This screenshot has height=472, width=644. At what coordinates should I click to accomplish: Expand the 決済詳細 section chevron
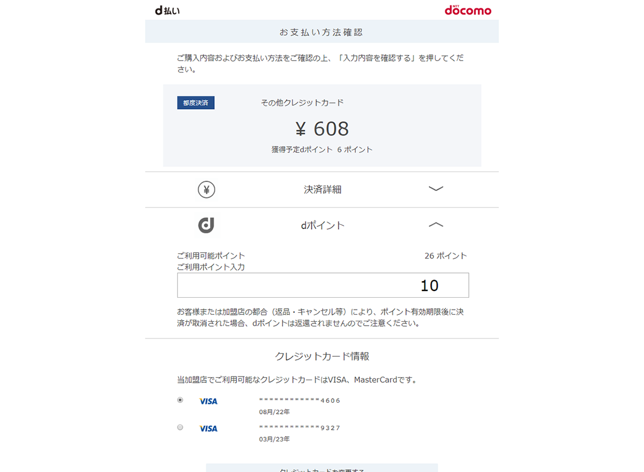click(x=436, y=189)
